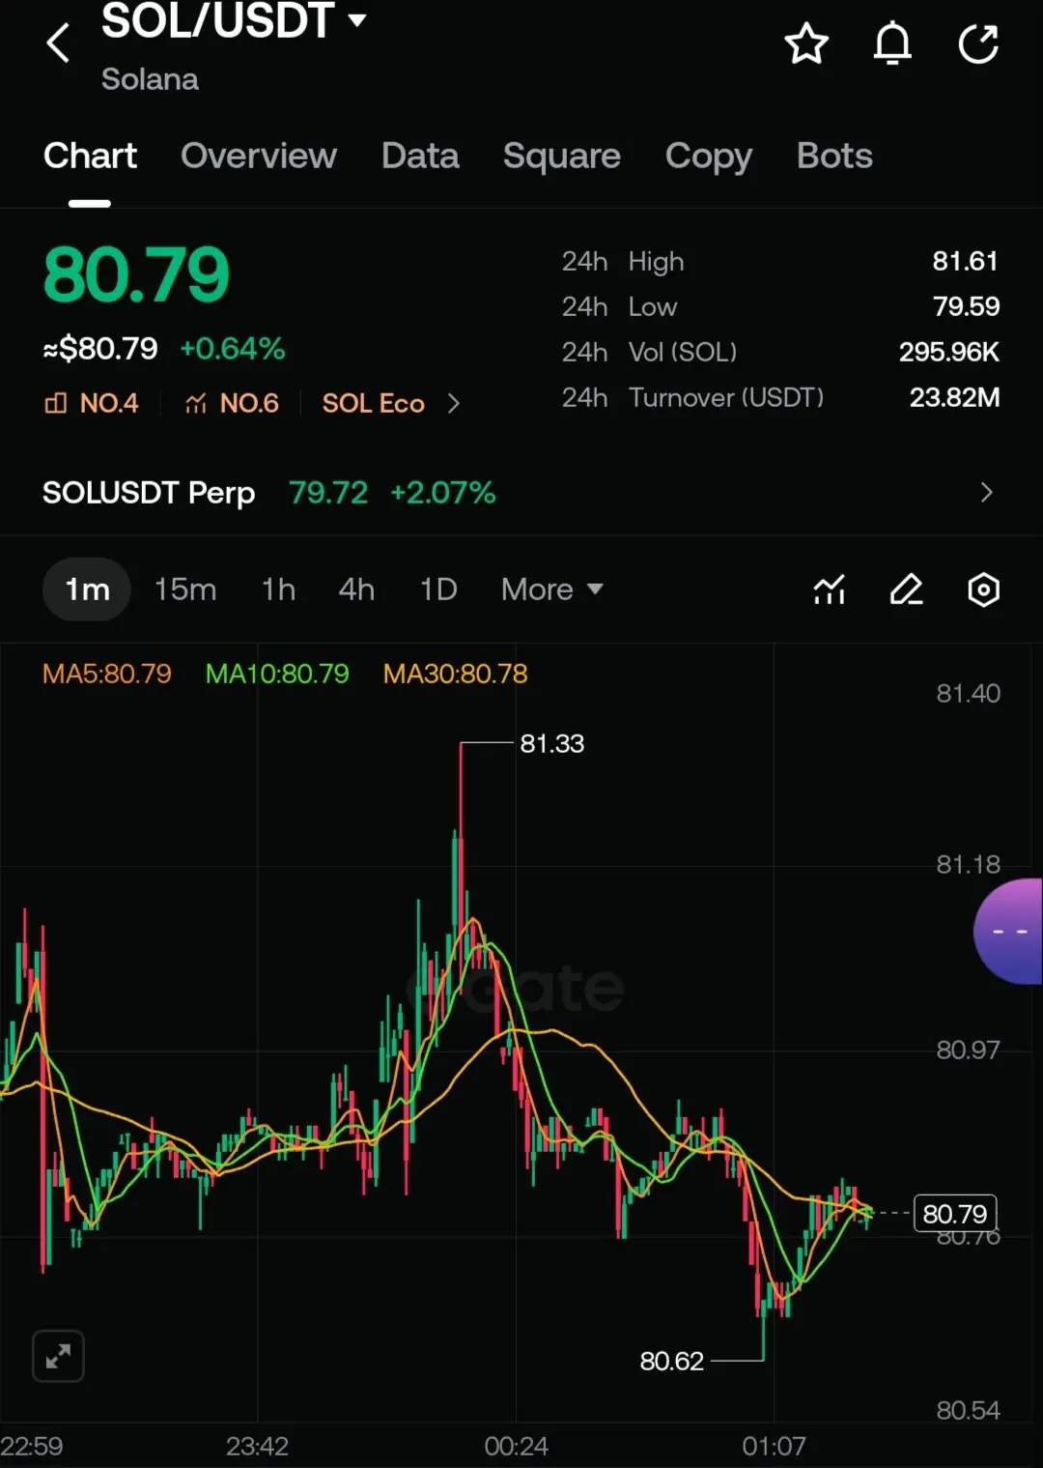
Task: Open SOL Eco category arrow
Action: click(x=454, y=403)
